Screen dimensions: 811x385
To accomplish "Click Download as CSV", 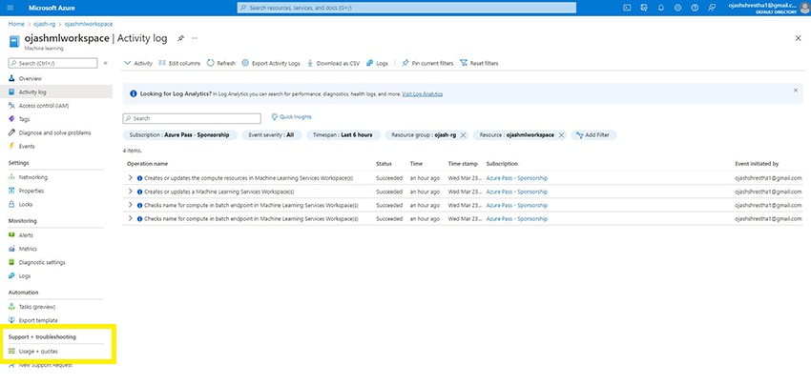I will (334, 63).
